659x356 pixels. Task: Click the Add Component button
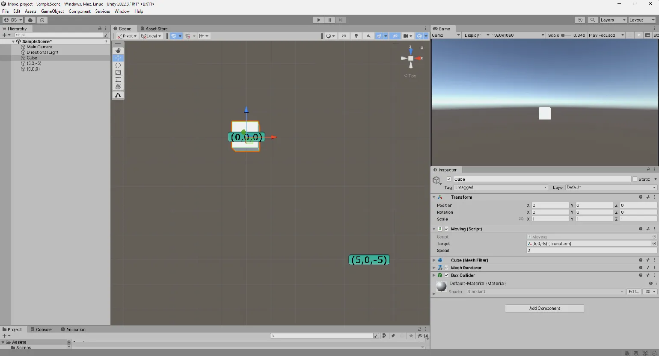click(x=544, y=309)
